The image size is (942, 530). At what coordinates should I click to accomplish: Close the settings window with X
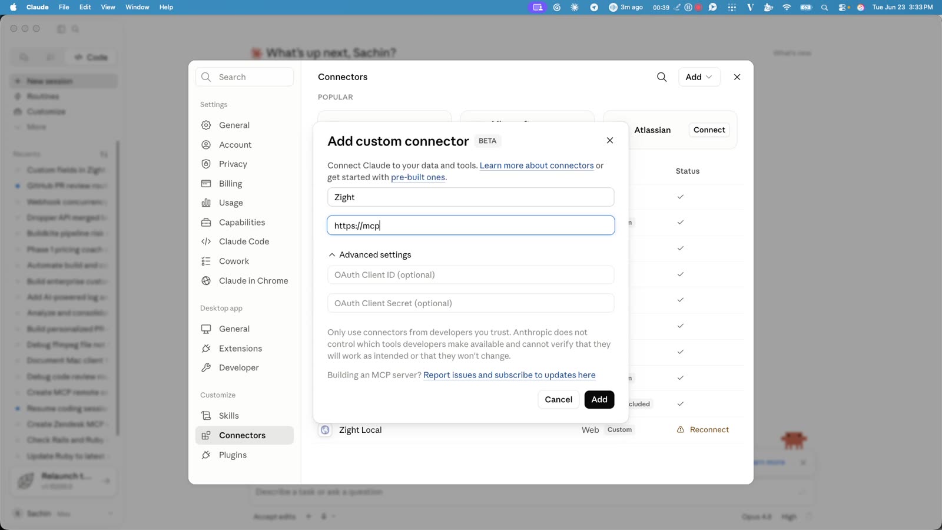[737, 77]
